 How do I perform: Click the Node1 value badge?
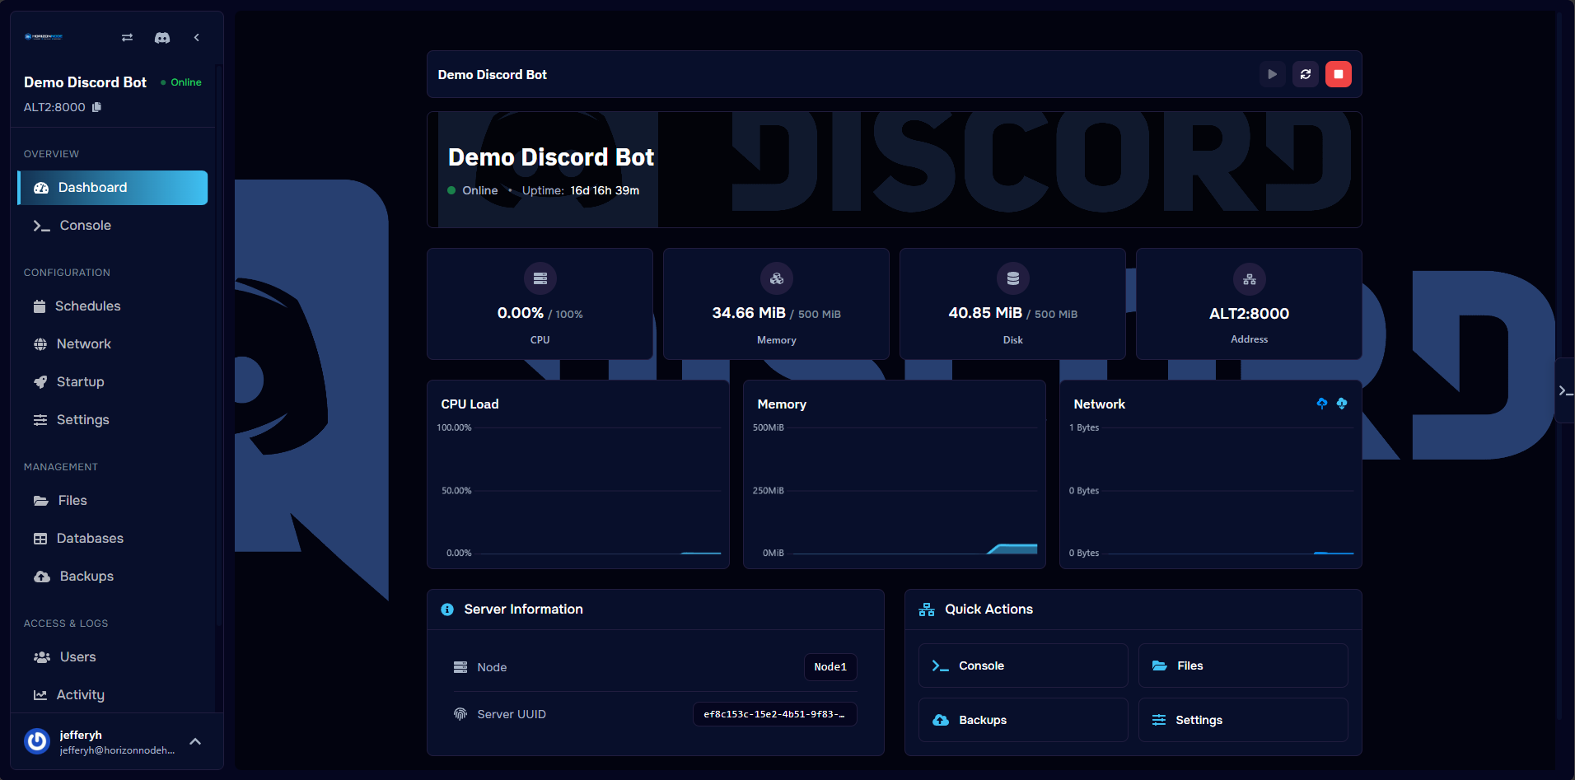click(830, 667)
